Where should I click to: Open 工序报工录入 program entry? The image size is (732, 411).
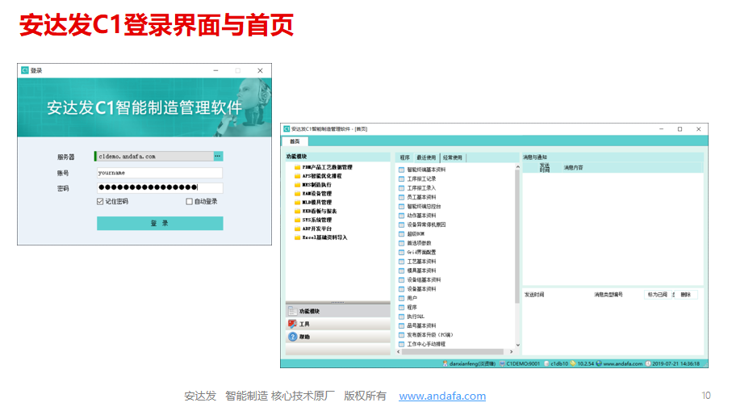click(x=417, y=188)
